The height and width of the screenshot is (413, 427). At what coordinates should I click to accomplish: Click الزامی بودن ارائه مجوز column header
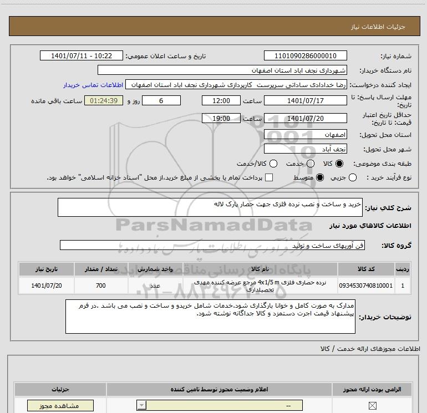(x=372, y=389)
